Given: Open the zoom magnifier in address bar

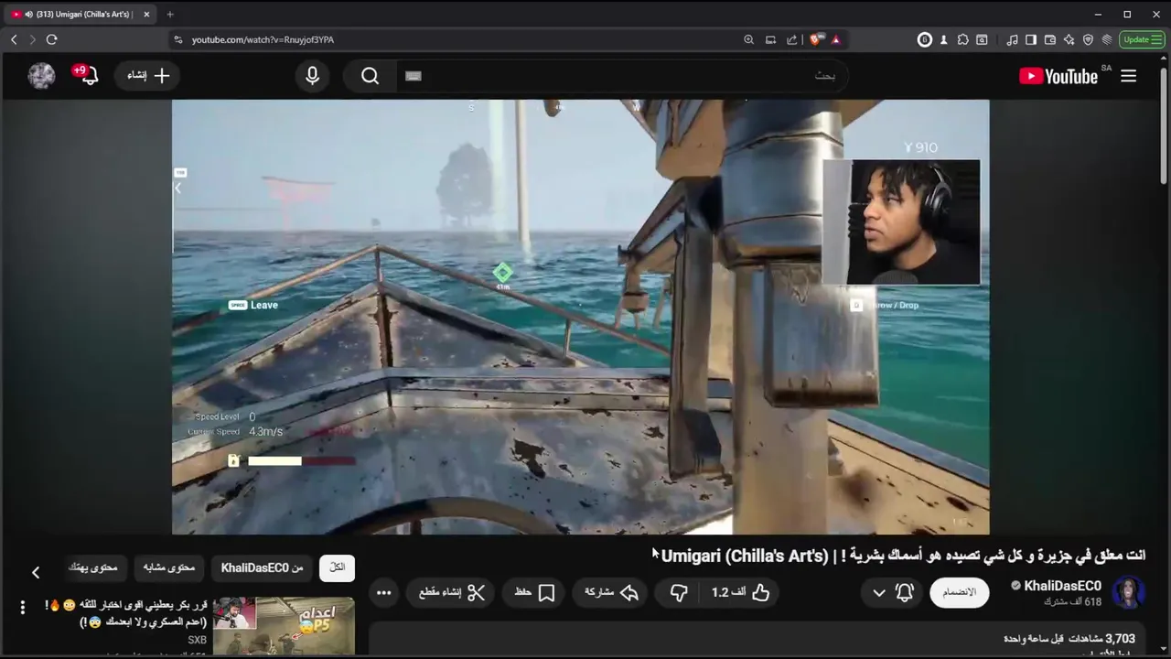Looking at the screenshot, I should pos(748,39).
